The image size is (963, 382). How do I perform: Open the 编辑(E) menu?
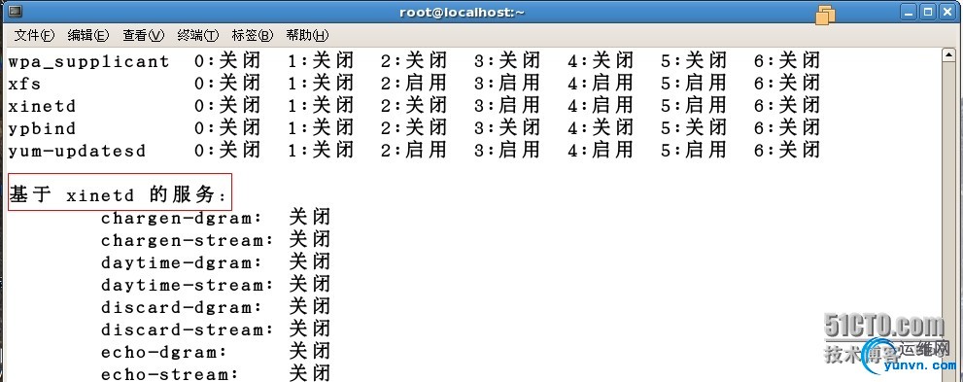coord(88,36)
